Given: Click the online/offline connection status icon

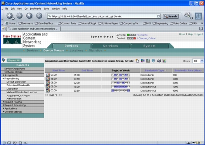Looking at the screenshot, I should 189,143.
